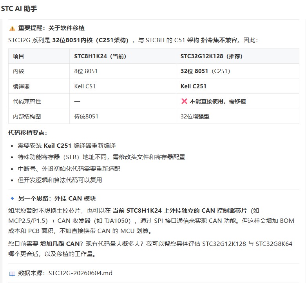Click bullet about 特殊功能寄存器（SFR）地址不同
This screenshot has height=283, width=306.
(101, 157)
